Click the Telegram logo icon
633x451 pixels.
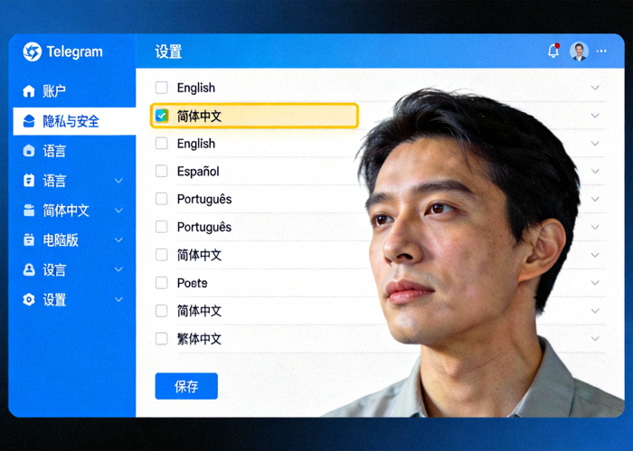pyautogui.click(x=32, y=52)
